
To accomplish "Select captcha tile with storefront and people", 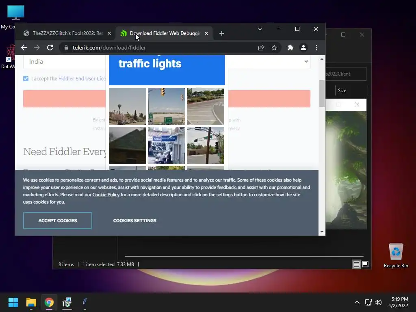I will [166, 145].
